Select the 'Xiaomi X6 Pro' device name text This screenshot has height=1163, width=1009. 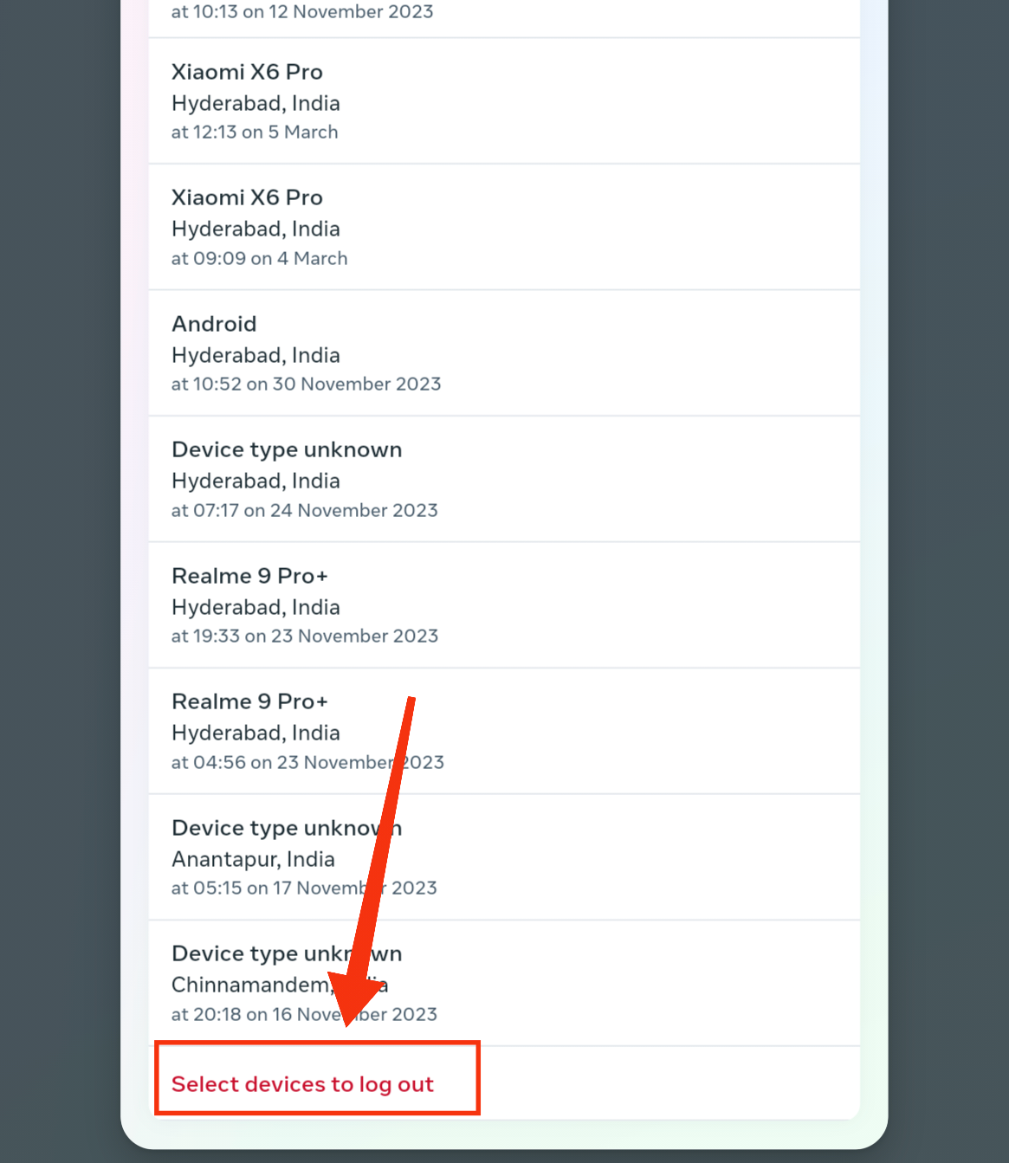(x=248, y=72)
